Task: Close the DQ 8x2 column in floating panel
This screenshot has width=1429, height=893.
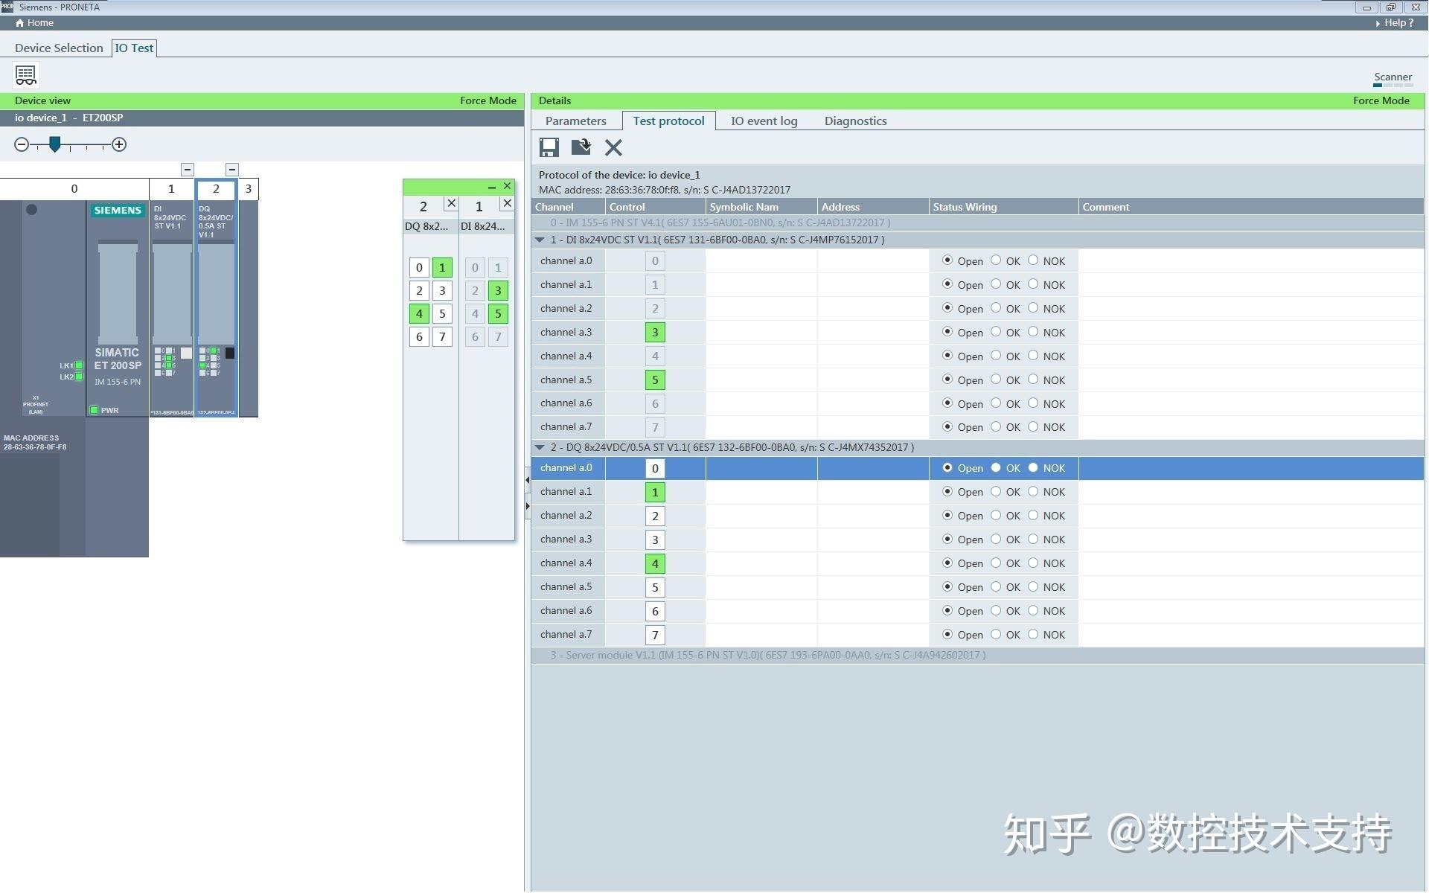Action: click(x=451, y=203)
